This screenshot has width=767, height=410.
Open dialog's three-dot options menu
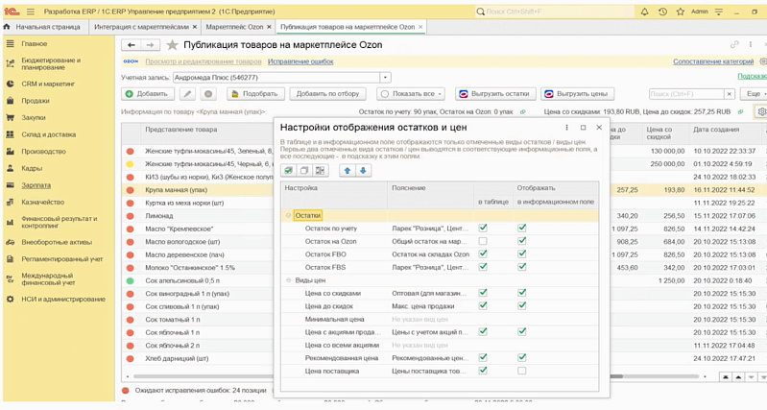[567, 127]
